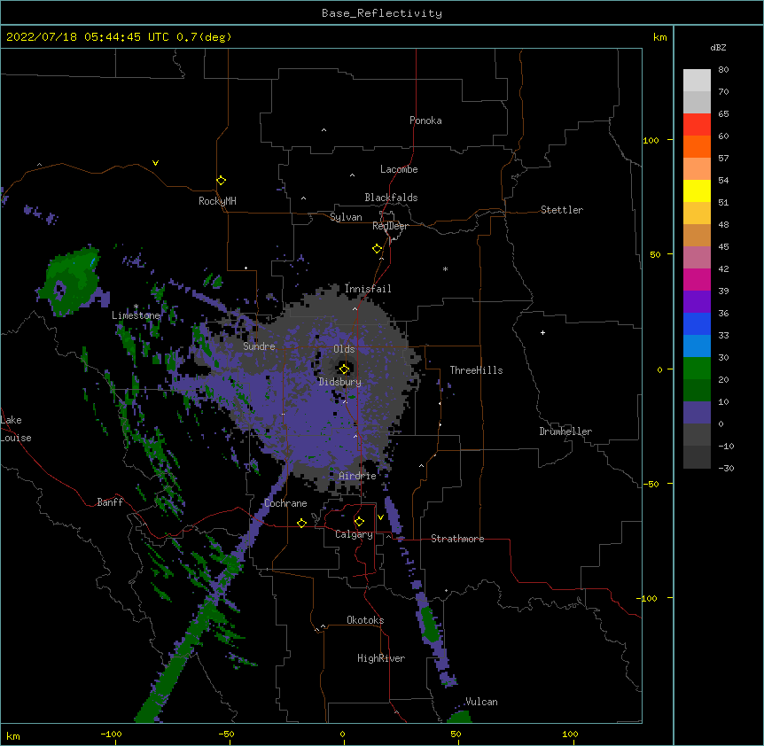This screenshot has height=746, width=764.
Task: Click the yellow marker beside Cochrane
Action: pos(301,523)
